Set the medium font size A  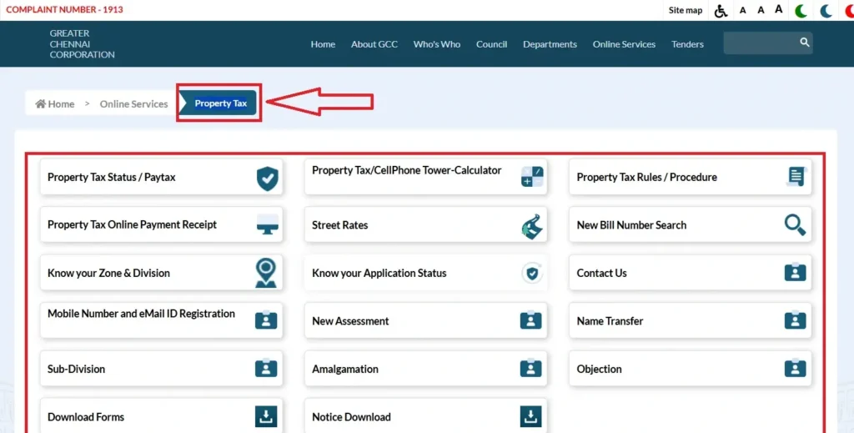(761, 11)
